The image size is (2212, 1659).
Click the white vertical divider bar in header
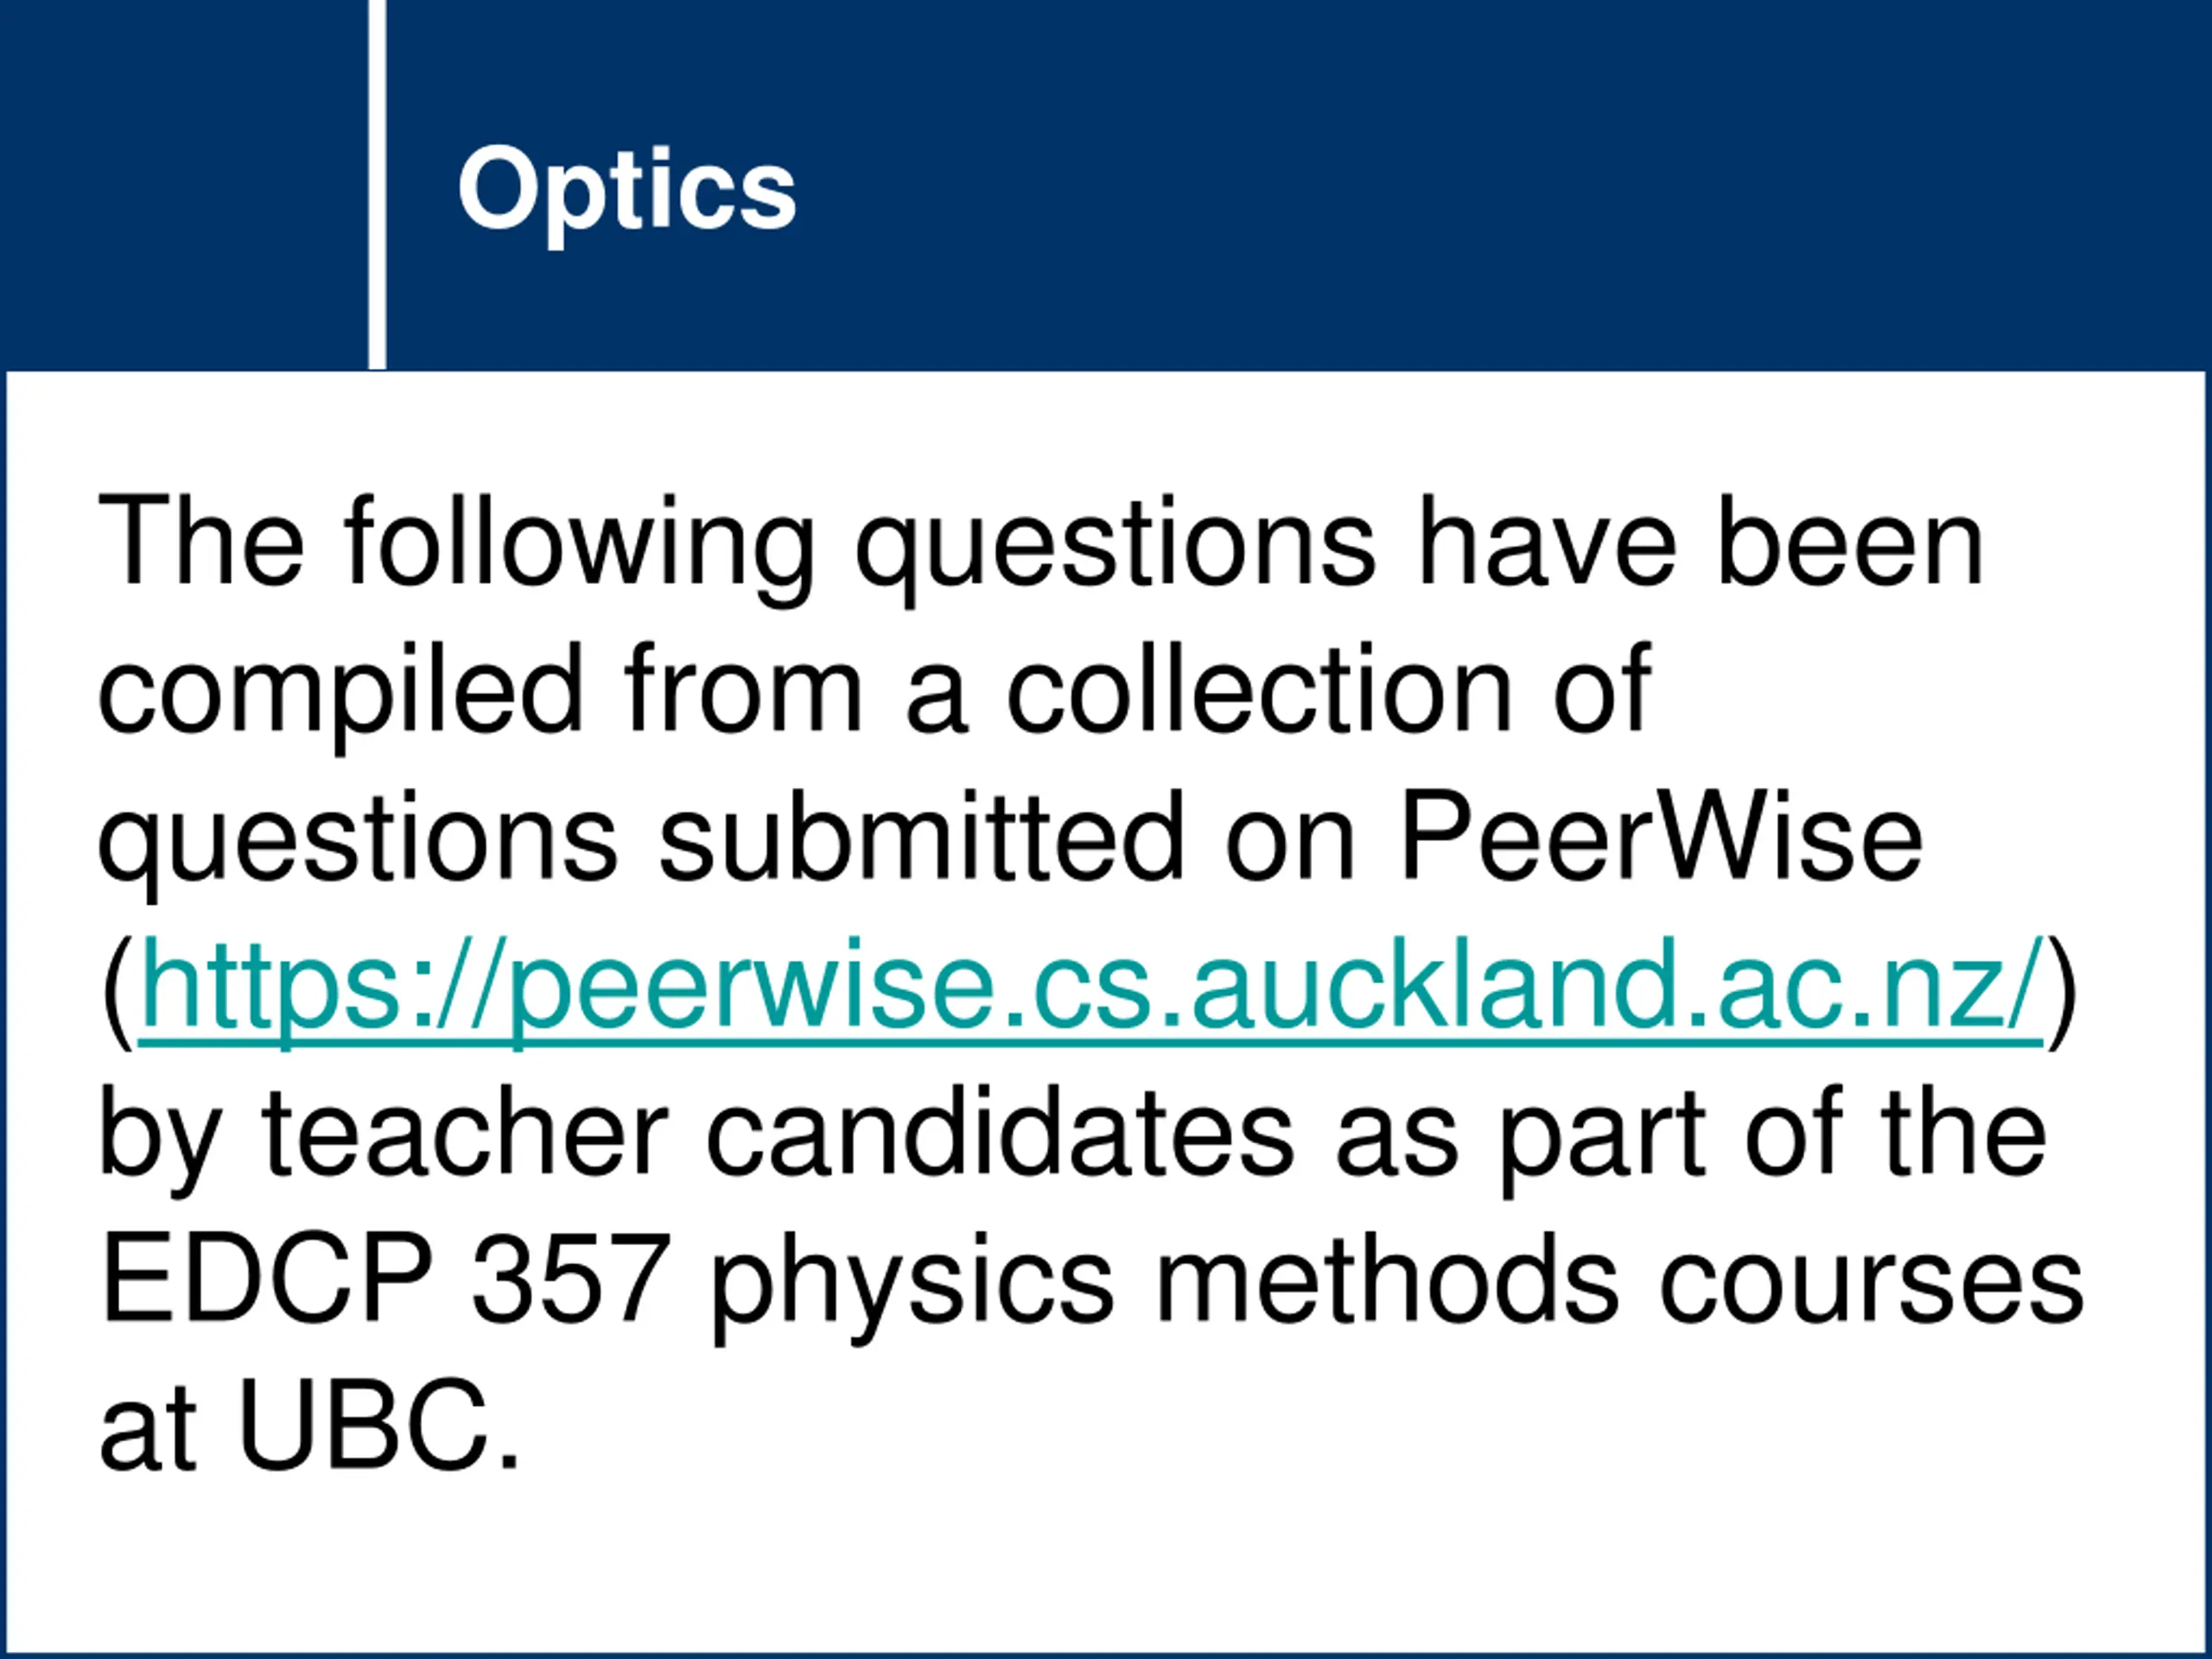point(377,185)
